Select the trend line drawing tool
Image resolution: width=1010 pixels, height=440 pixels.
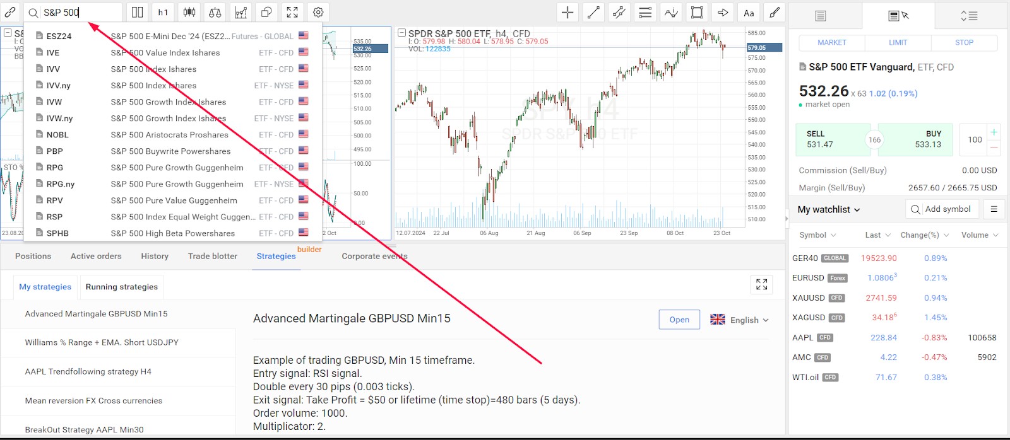(593, 12)
